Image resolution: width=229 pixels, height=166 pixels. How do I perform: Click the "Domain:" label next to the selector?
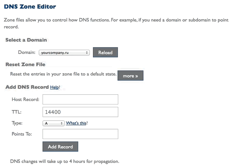pyautogui.click(x=27, y=53)
